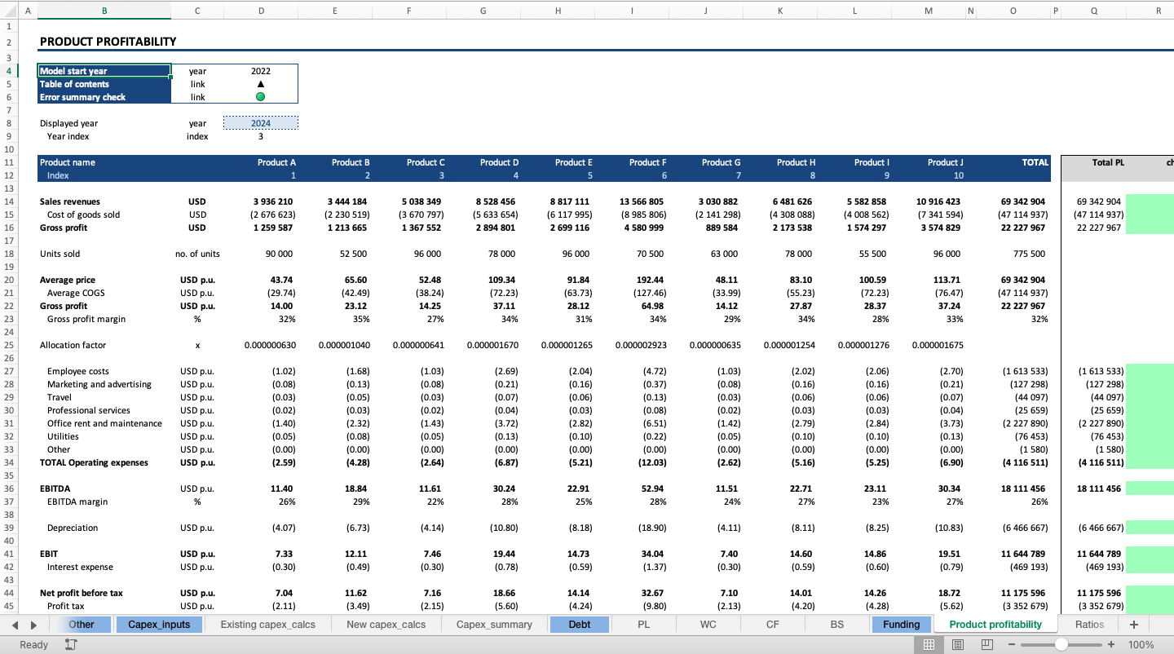Click the 'Table of contents' label cell

pos(104,84)
